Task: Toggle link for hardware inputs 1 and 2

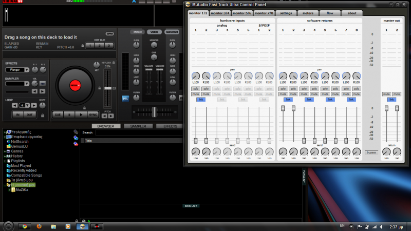Action: point(201,100)
